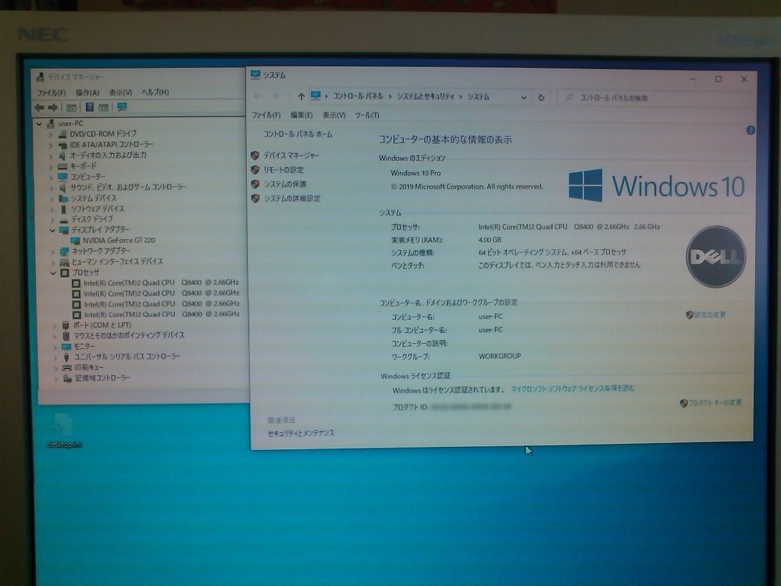Select the キーボード keyboard icon
The image size is (781, 586).
pos(62,166)
